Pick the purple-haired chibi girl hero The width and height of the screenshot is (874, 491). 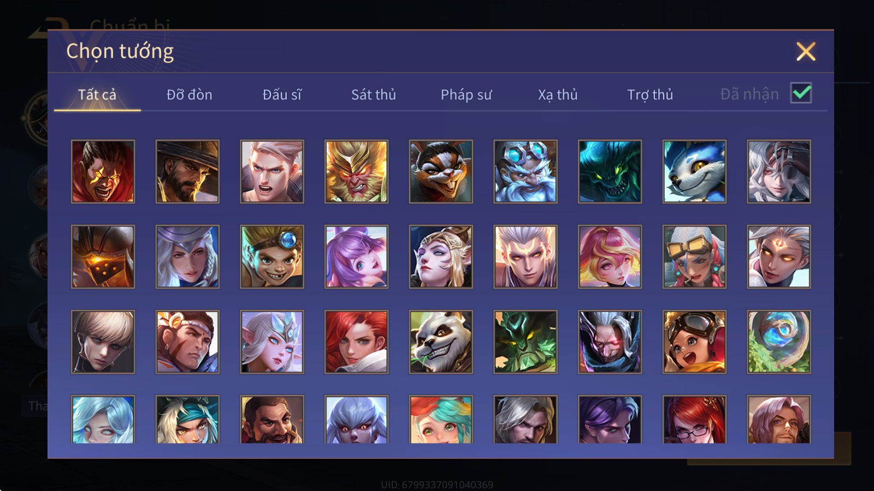pos(357,257)
